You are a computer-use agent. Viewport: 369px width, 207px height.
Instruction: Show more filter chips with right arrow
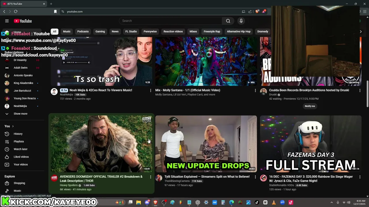361,32
